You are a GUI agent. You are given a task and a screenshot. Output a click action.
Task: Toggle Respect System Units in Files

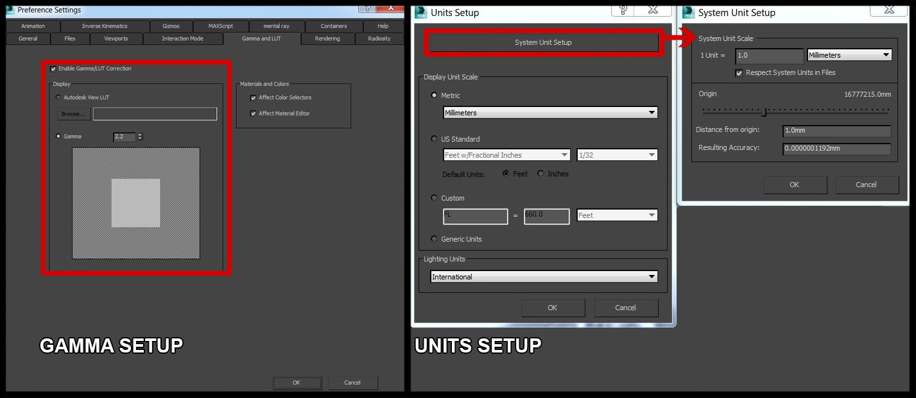pyautogui.click(x=739, y=73)
